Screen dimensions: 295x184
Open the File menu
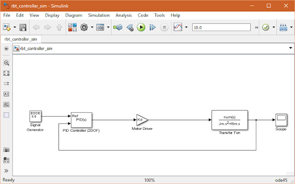pos(7,15)
